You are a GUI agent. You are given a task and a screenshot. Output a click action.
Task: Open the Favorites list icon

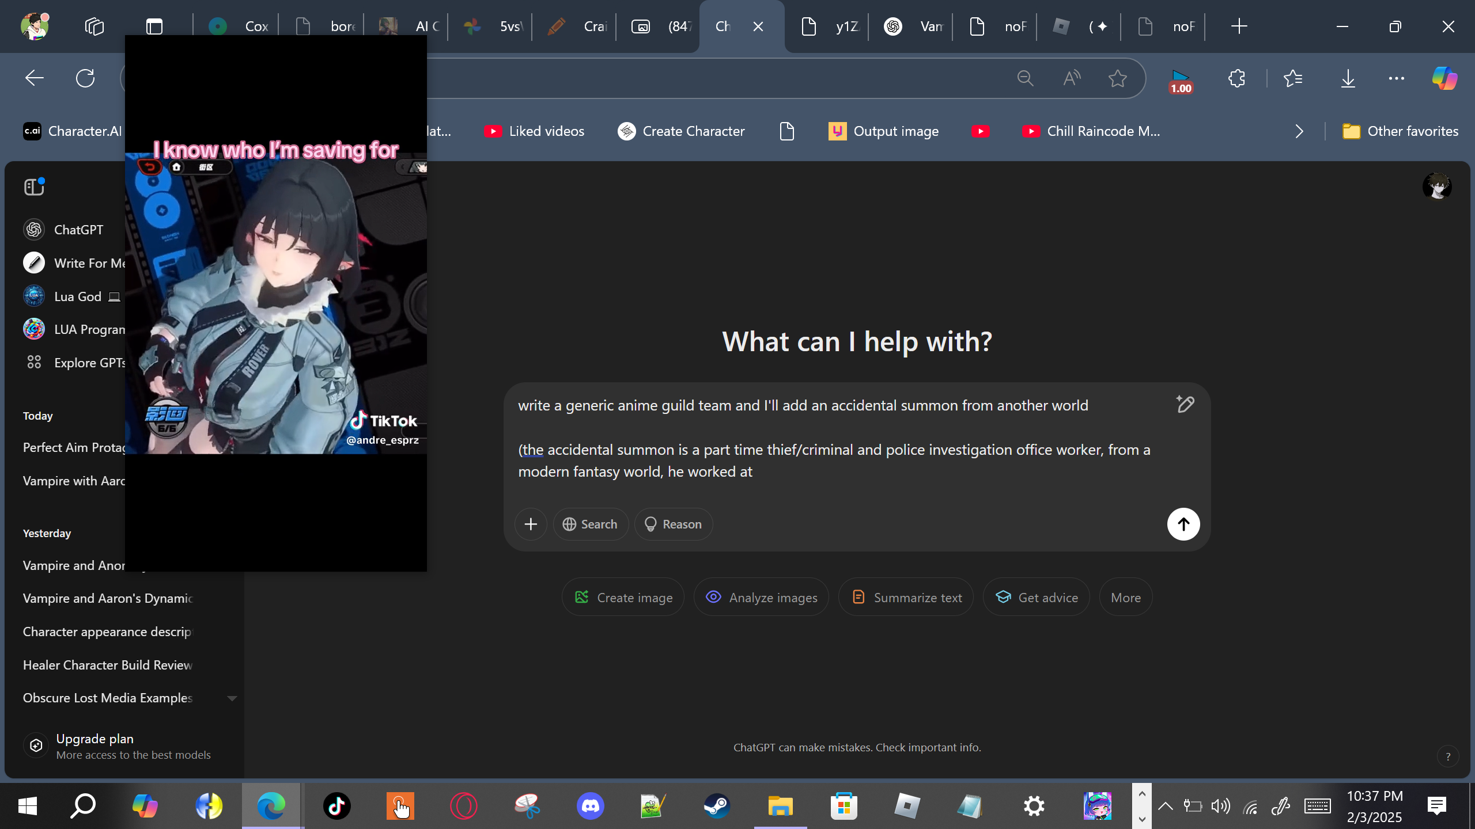click(x=1293, y=78)
